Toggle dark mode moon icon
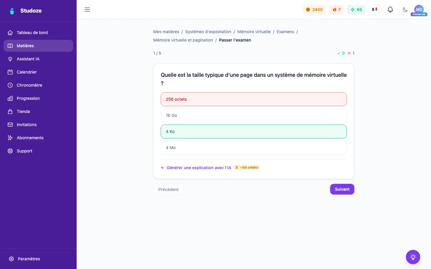Image resolution: width=431 pixels, height=269 pixels. 405,10
